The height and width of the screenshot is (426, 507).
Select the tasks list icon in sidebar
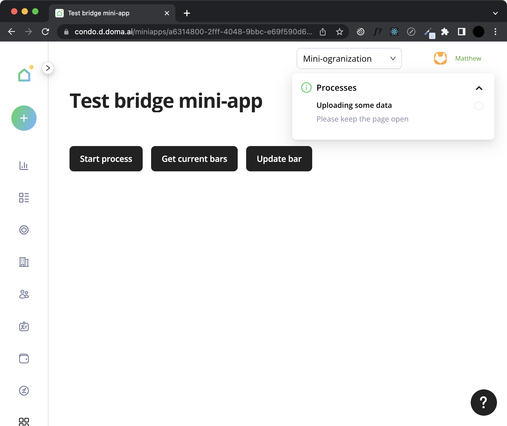(x=24, y=198)
